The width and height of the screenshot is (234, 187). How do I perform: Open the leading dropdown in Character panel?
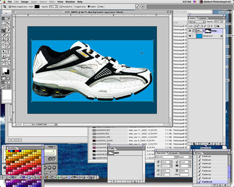click(190, 162)
